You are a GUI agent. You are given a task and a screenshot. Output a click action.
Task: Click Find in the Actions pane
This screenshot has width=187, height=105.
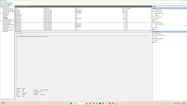156,21
